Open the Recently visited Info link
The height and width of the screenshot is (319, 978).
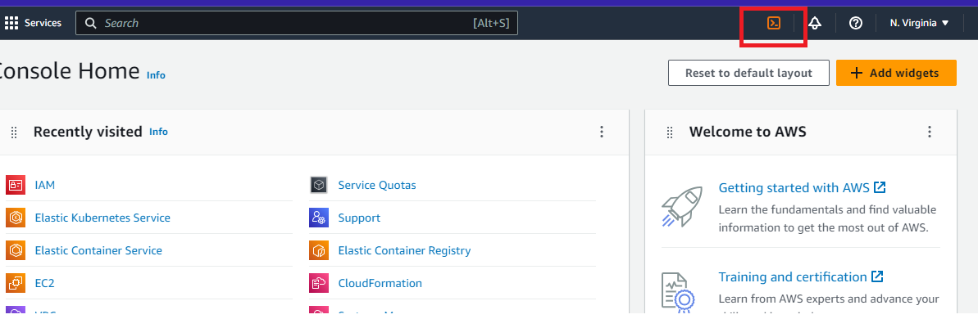(x=158, y=132)
